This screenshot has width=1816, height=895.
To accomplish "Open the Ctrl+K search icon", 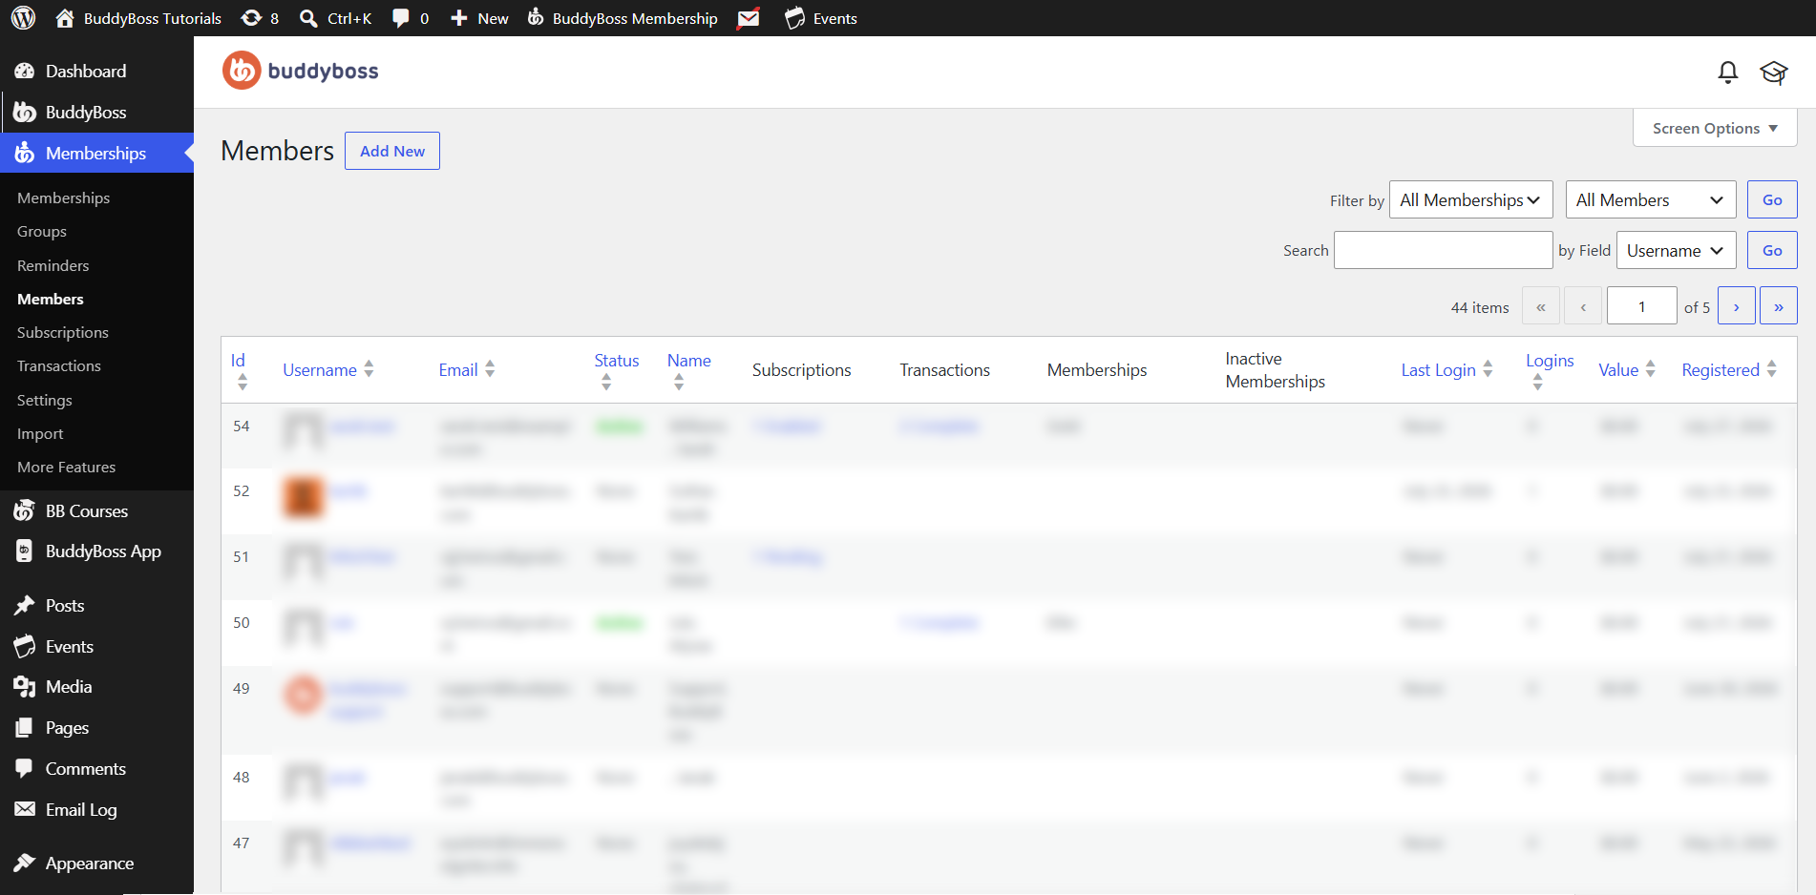I will coord(308,18).
